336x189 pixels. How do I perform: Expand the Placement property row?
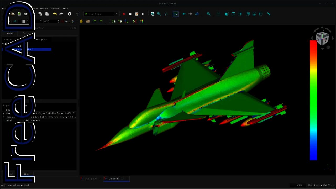(3, 117)
